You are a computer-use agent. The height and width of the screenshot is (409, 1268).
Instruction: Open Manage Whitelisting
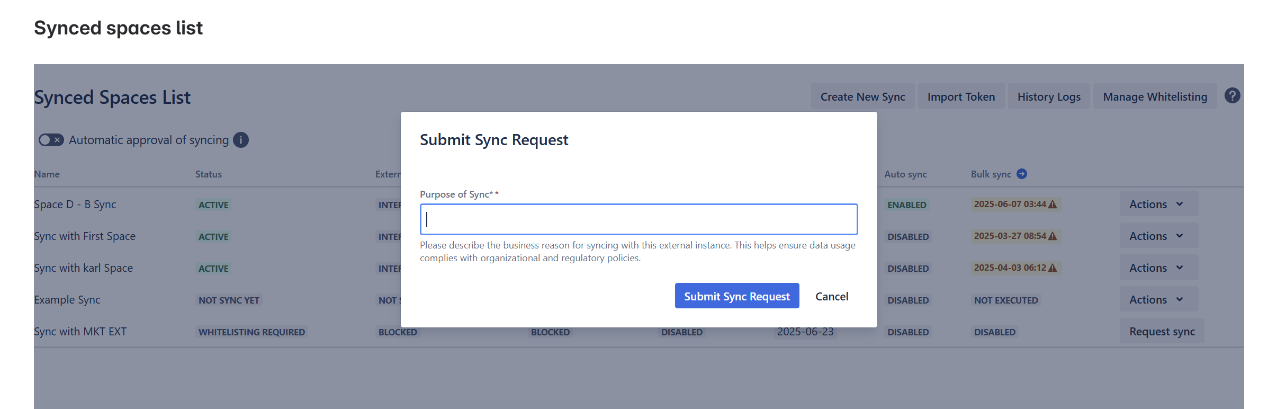point(1155,97)
